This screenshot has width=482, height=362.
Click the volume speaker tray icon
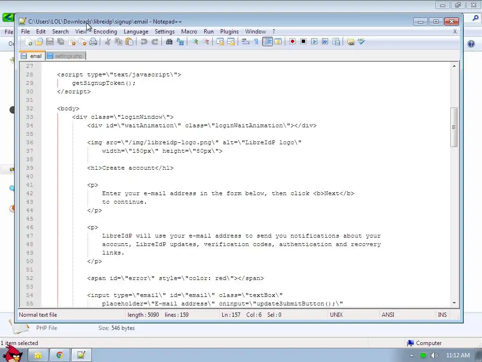tap(434, 355)
